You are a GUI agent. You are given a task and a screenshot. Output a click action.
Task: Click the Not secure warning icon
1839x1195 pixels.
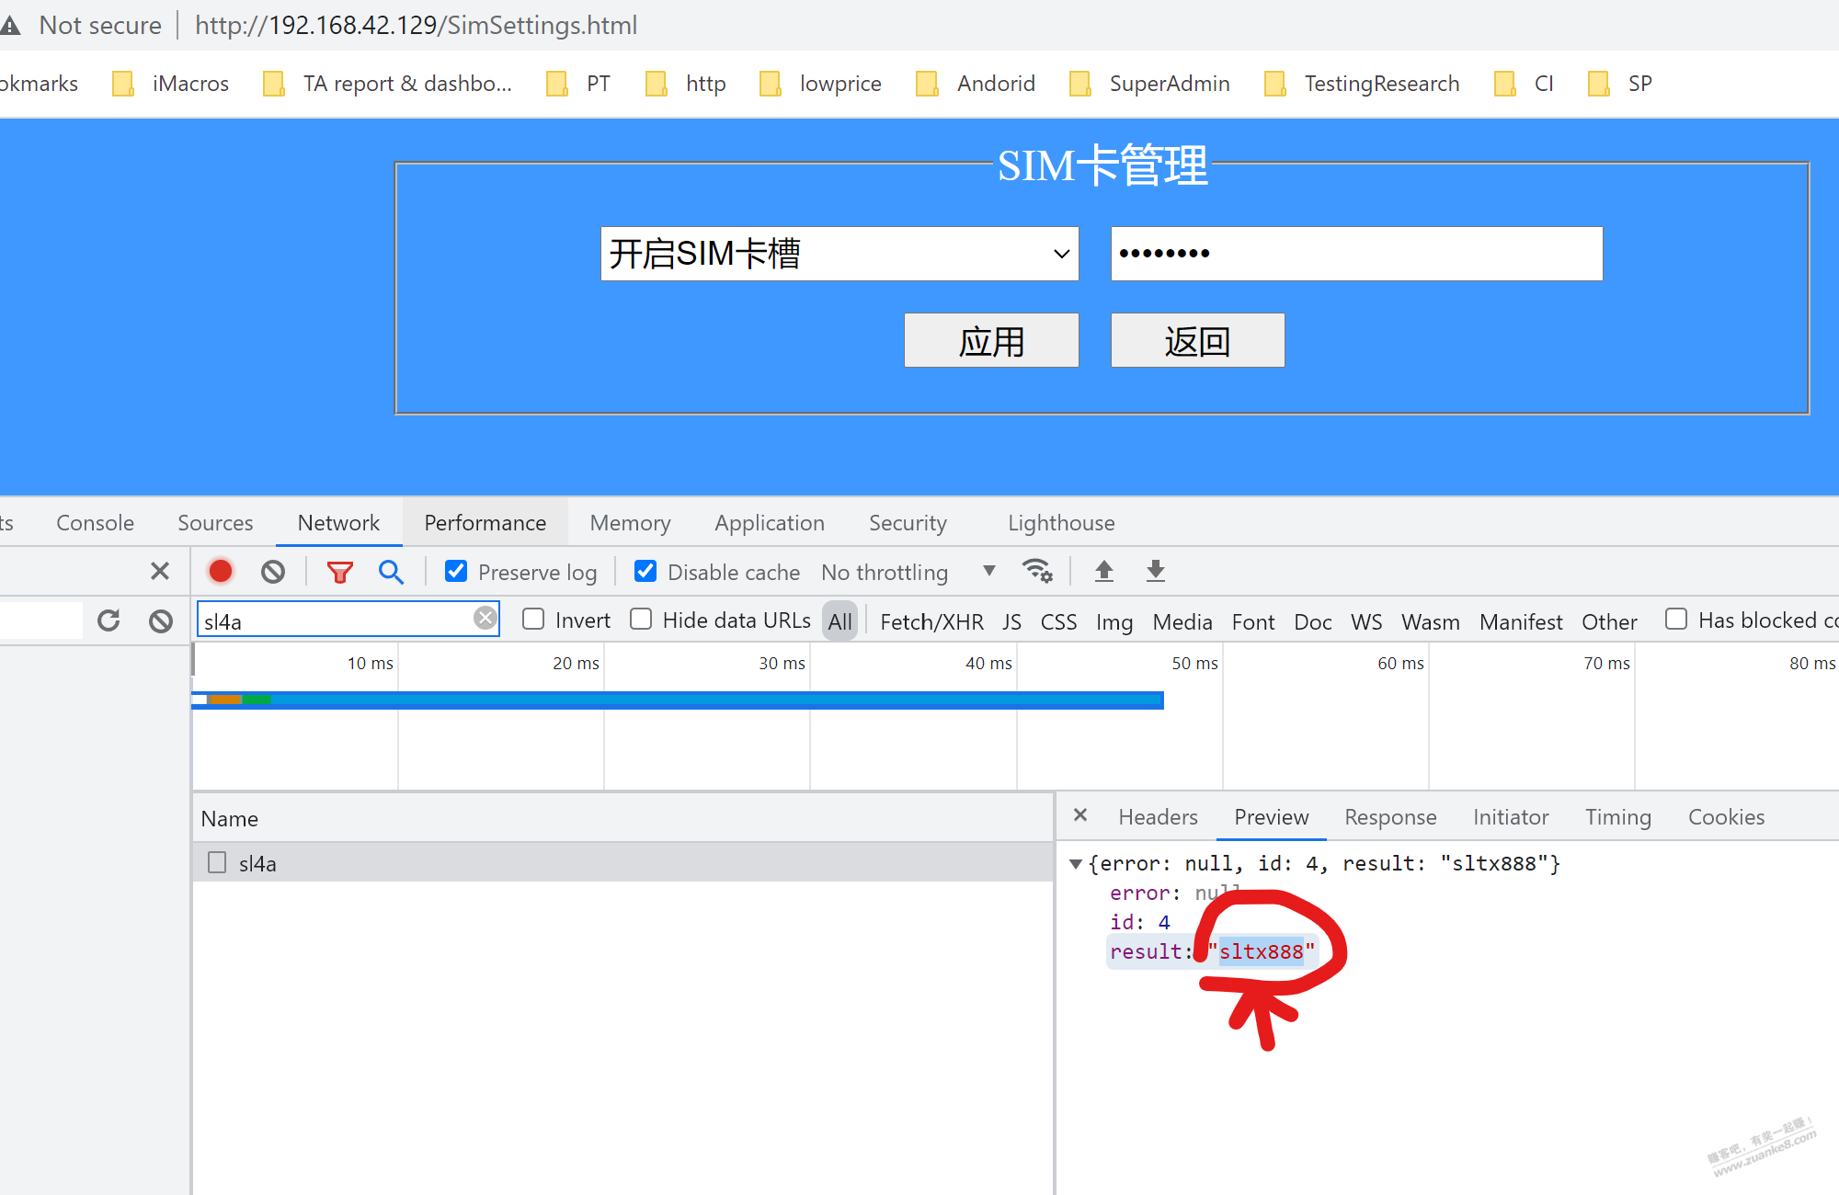pos(10,26)
